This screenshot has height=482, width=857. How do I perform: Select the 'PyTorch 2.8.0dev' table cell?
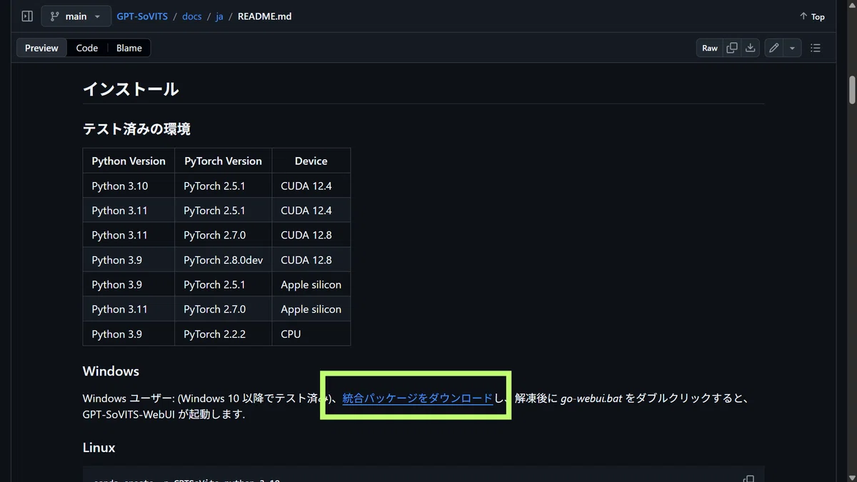pos(224,260)
